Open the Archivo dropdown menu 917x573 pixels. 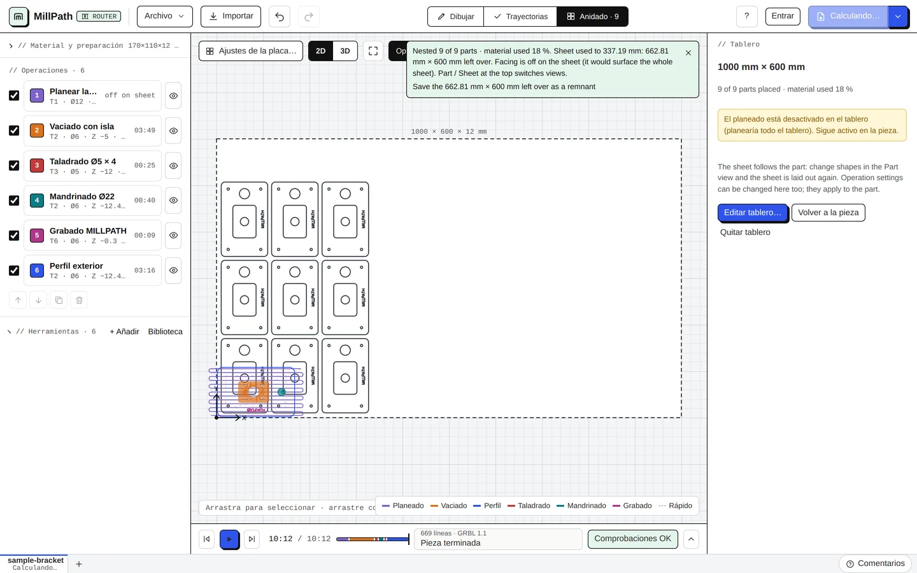(164, 17)
